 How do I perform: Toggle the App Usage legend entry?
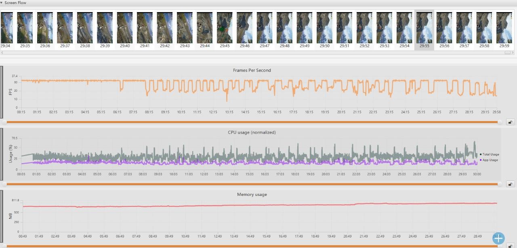[x=490, y=160]
